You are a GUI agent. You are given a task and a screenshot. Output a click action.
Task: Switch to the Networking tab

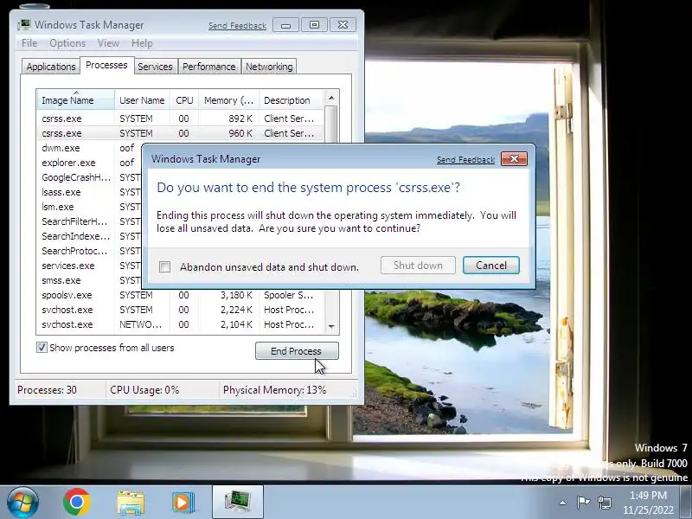269,67
